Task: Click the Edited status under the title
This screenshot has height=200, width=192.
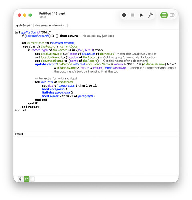Action: pos(42,17)
